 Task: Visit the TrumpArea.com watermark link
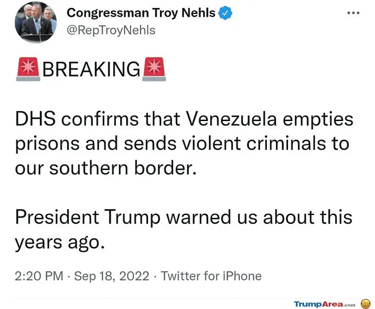click(x=325, y=304)
